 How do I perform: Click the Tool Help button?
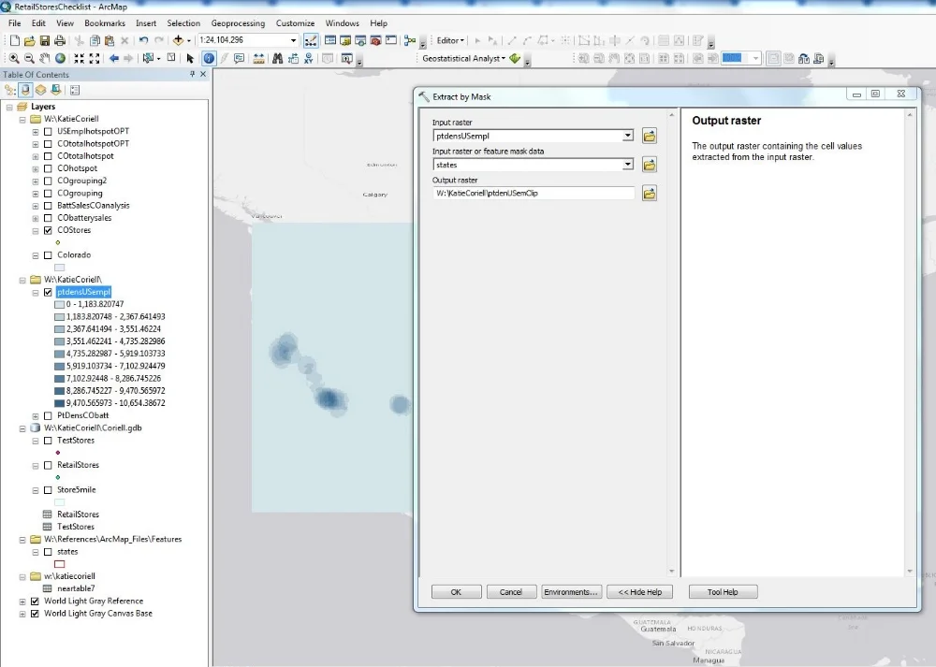point(723,592)
